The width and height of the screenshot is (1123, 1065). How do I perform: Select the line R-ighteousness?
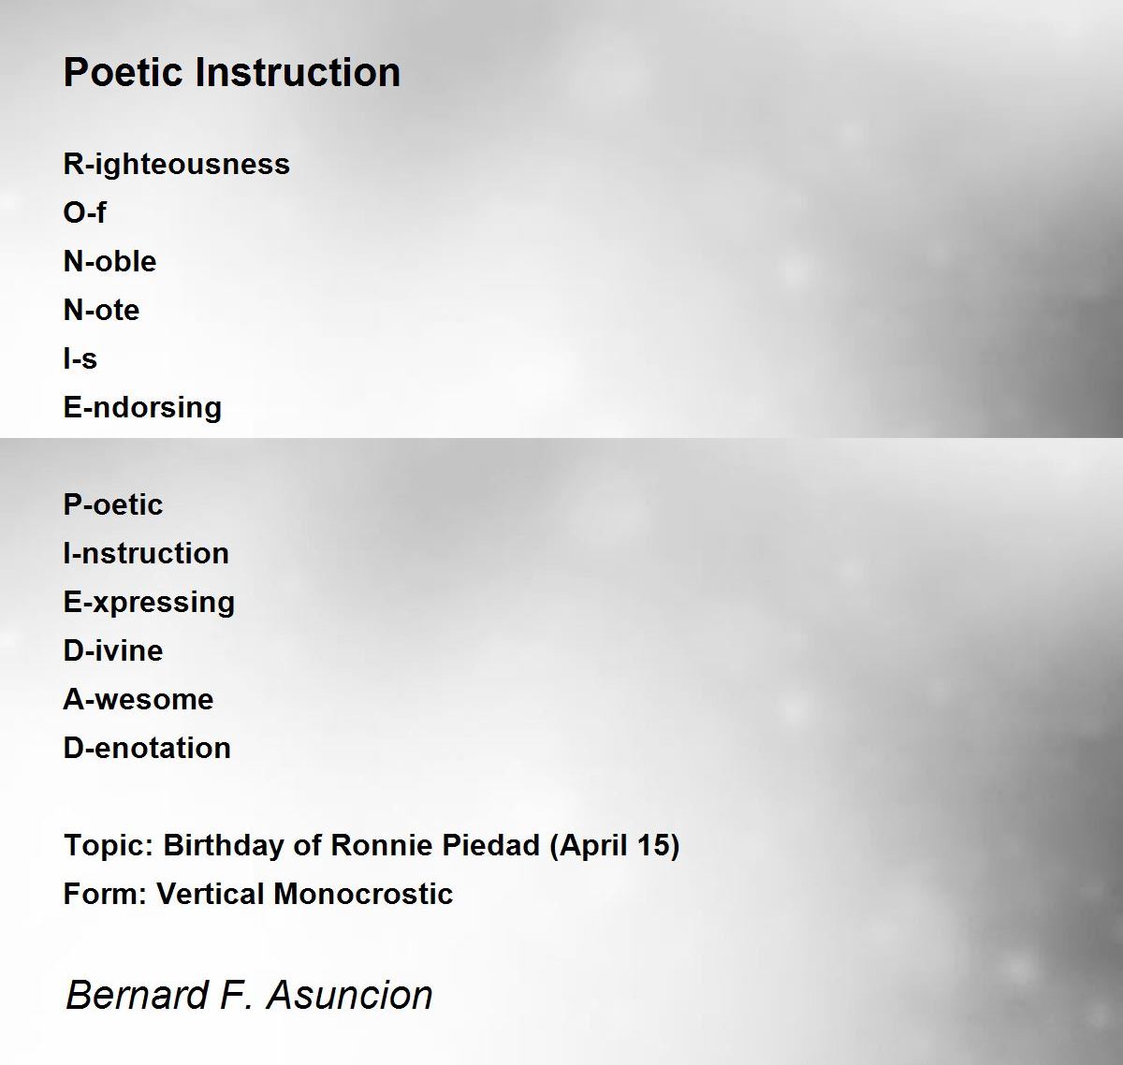coord(177,165)
